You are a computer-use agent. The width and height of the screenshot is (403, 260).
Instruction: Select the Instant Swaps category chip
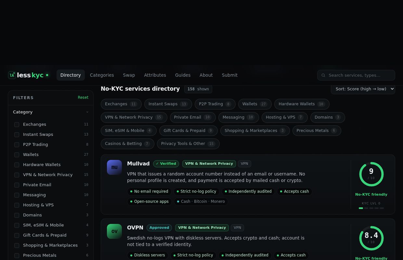[x=168, y=104]
